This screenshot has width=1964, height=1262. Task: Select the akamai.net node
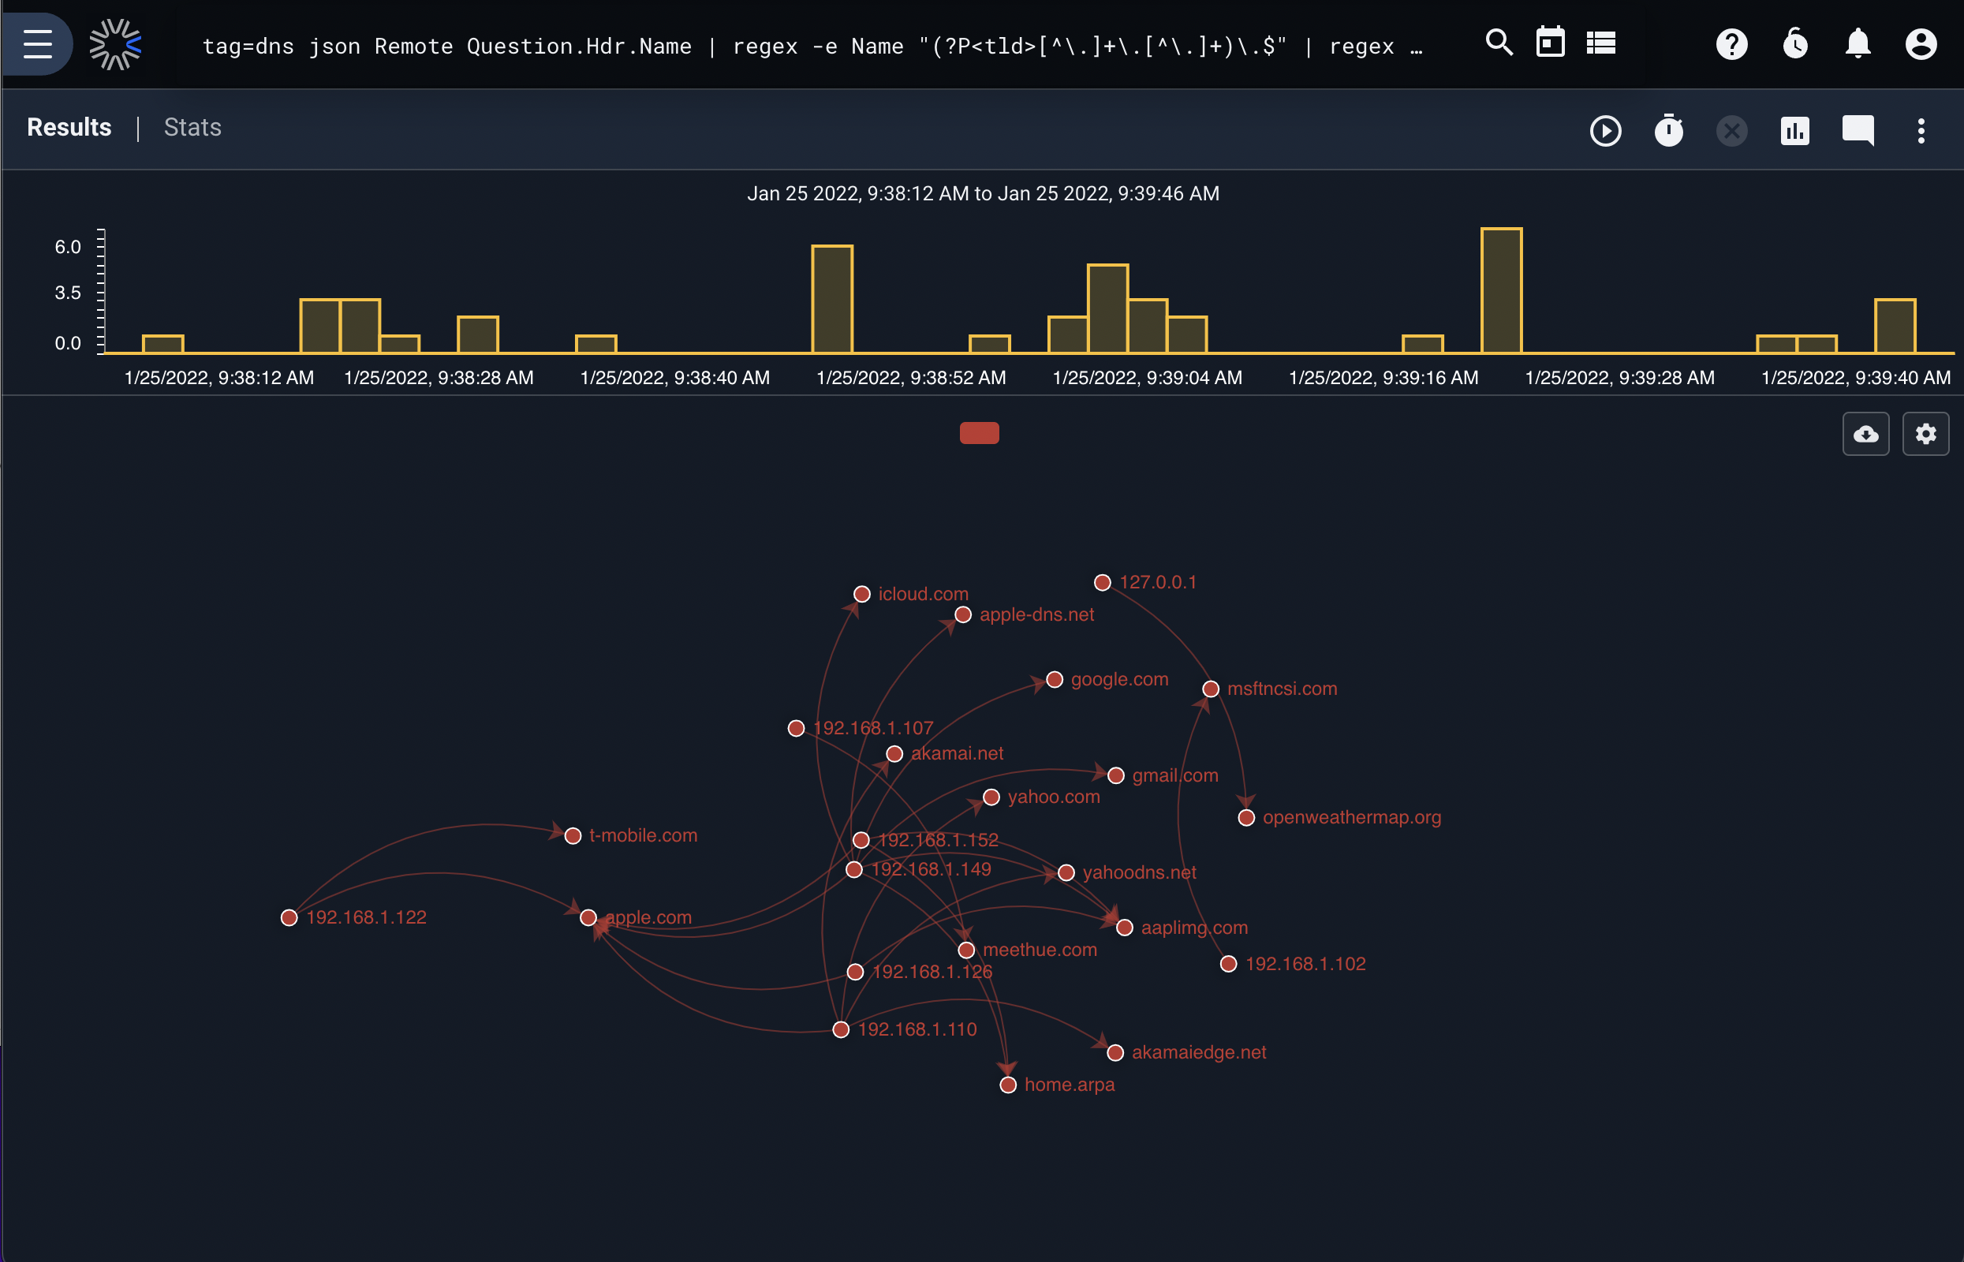tap(894, 754)
